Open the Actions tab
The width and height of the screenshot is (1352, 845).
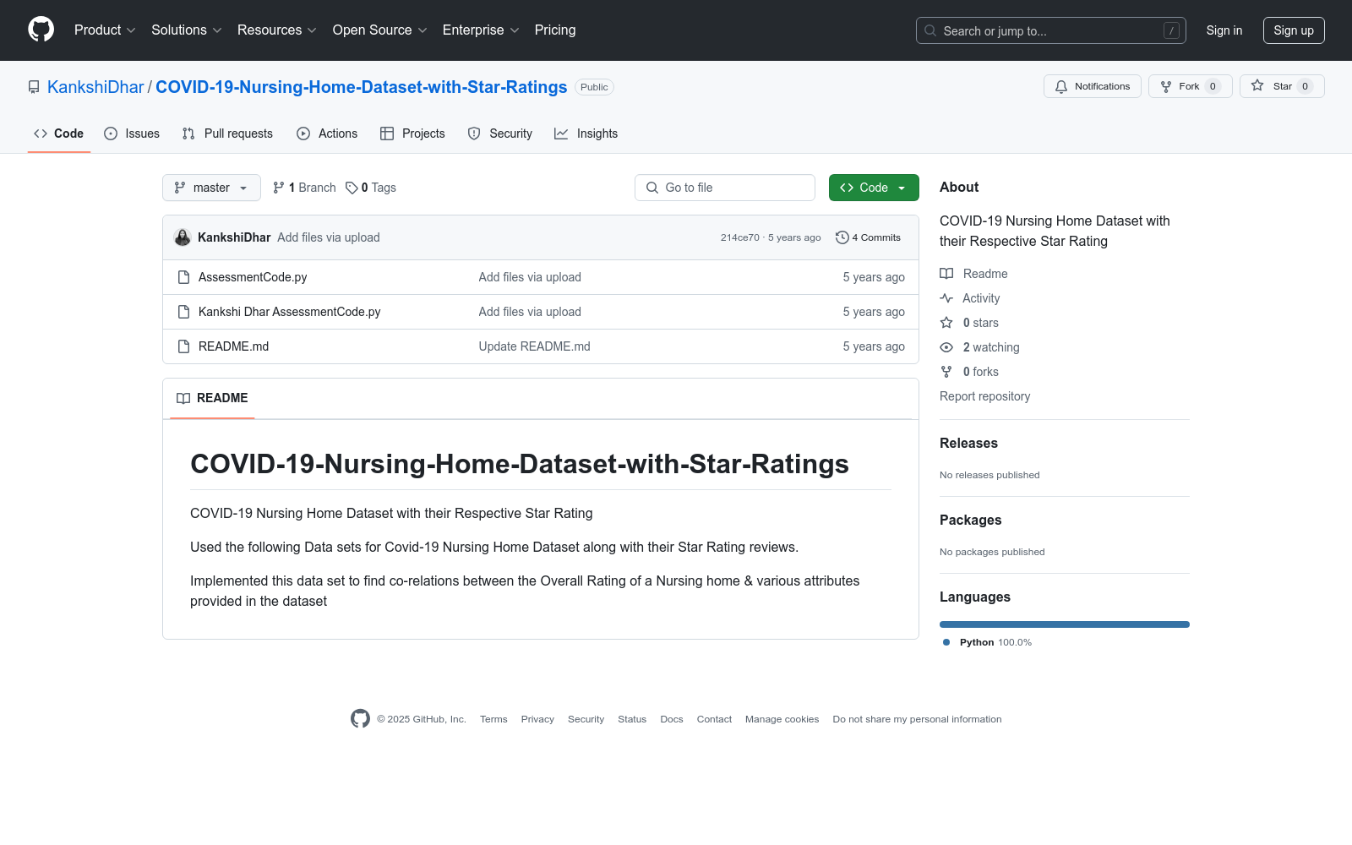tap(327, 134)
